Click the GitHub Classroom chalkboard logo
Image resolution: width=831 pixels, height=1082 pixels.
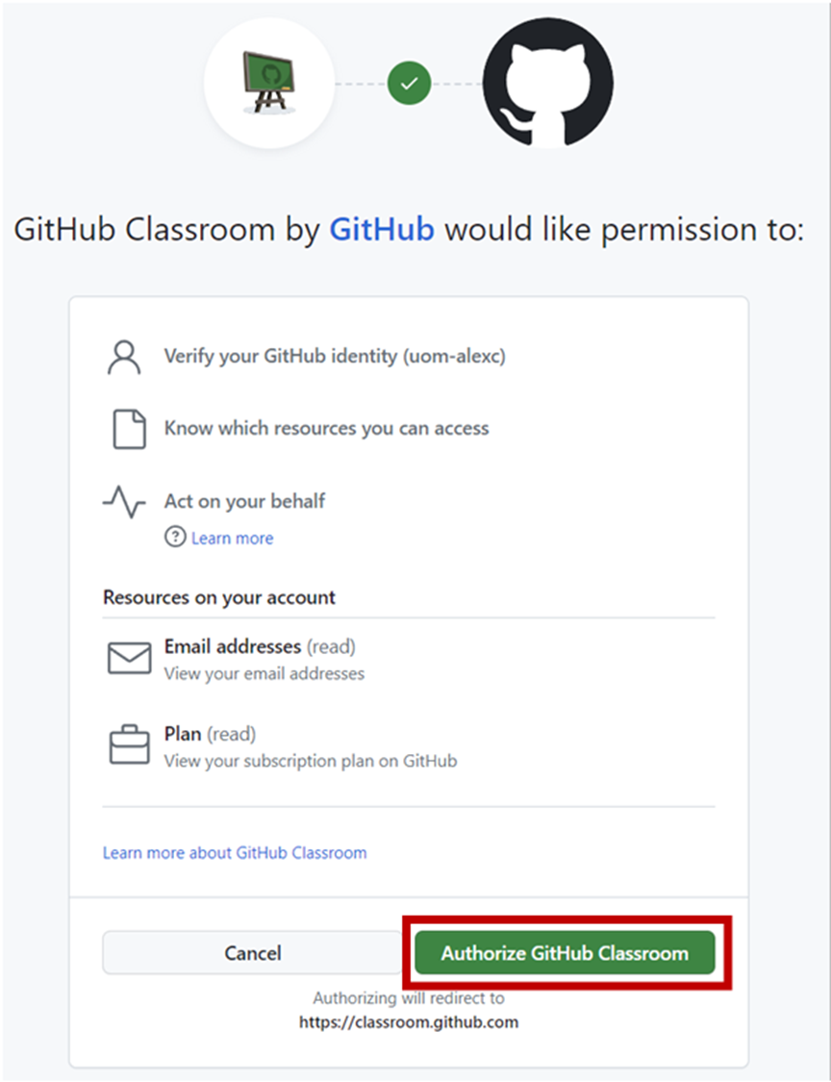click(269, 83)
